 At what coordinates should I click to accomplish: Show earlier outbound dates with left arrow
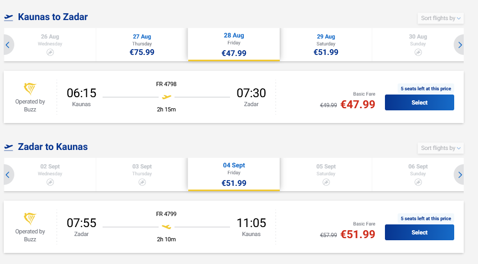click(x=8, y=45)
